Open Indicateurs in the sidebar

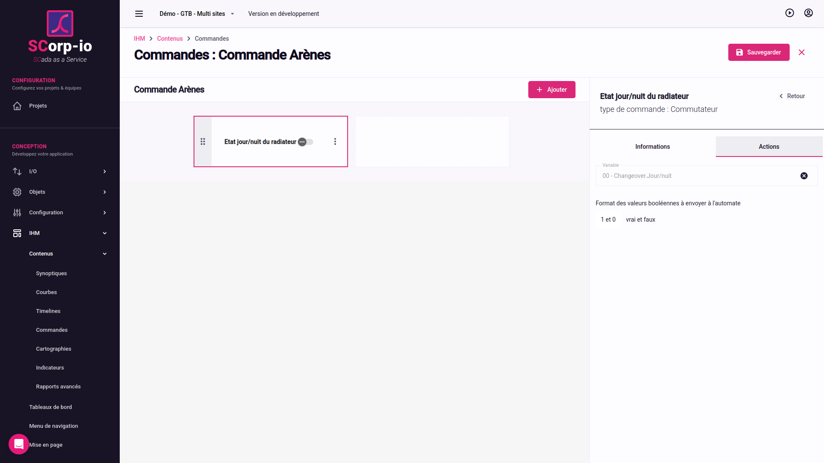(50, 368)
